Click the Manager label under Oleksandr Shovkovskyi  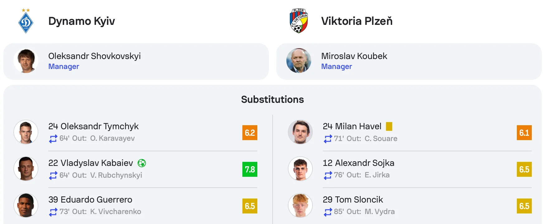64,66
